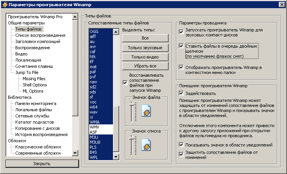287x174 pixels.
Task: Toggle Показывать значок в области уведомлений
Action: [x=181, y=145]
